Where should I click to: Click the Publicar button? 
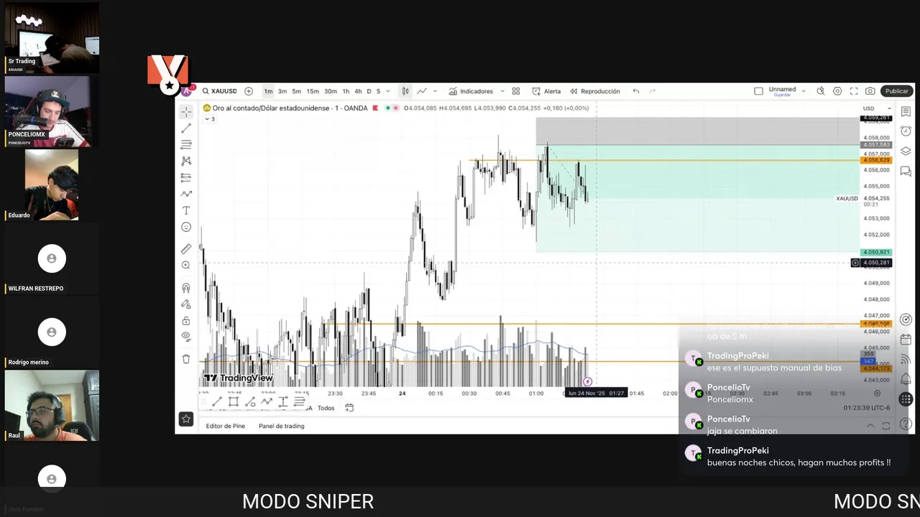click(896, 91)
